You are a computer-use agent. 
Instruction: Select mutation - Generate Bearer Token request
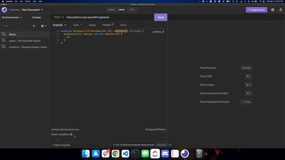pos(25,47)
